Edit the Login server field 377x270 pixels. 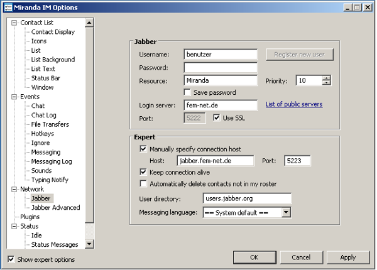pos(221,105)
